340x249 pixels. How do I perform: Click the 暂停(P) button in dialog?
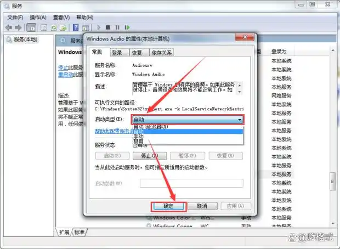[x=188, y=156]
